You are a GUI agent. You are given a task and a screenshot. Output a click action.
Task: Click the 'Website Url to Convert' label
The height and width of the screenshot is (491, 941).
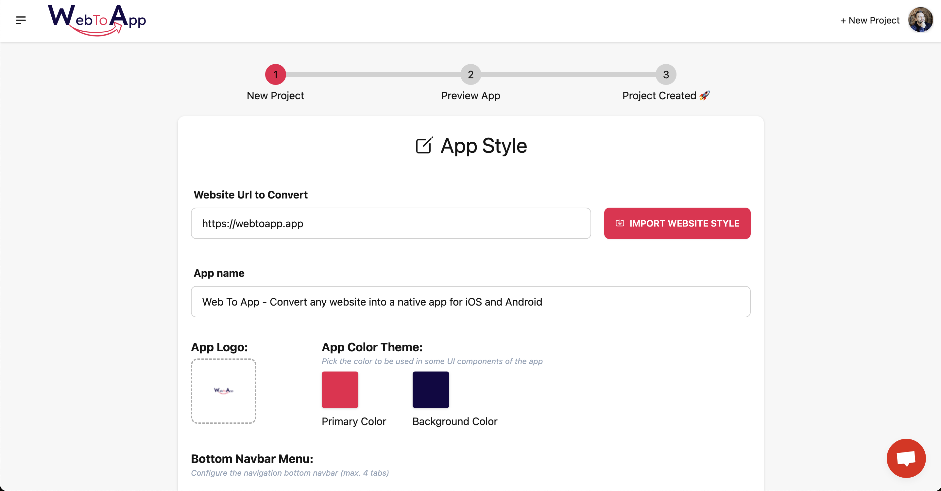point(250,195)
